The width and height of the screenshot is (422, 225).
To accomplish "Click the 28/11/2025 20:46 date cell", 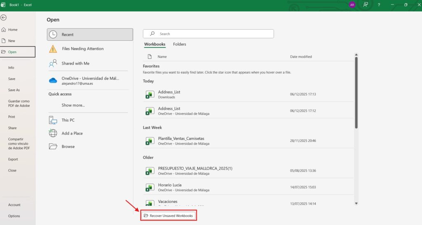I will point(303,141).
